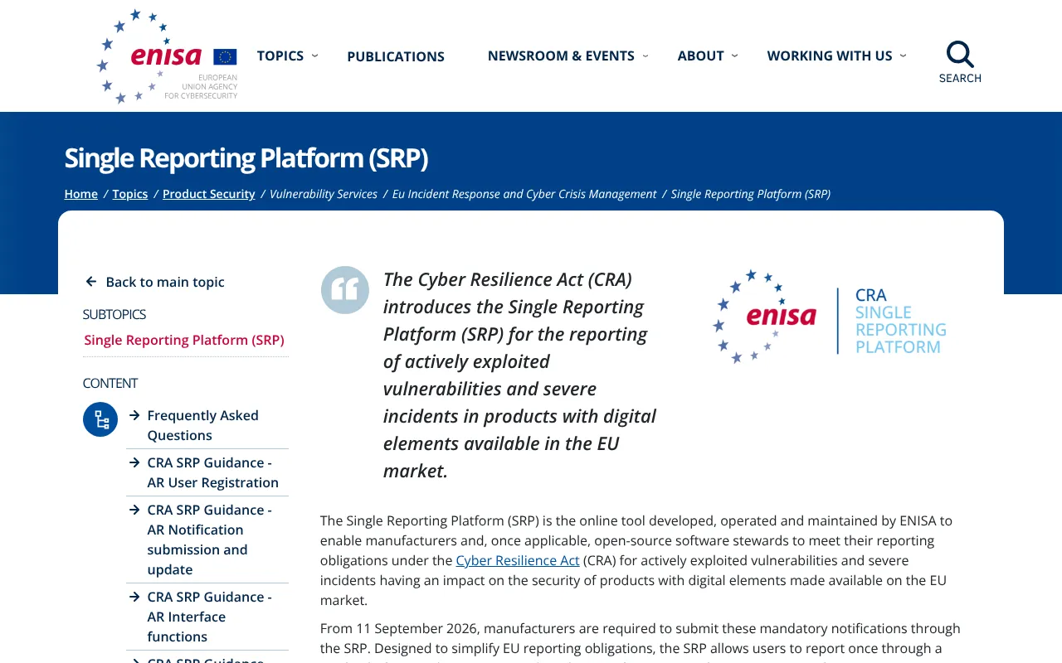
Task: Open the About menu
Action: pyautogui.click(x=701, y=56)
